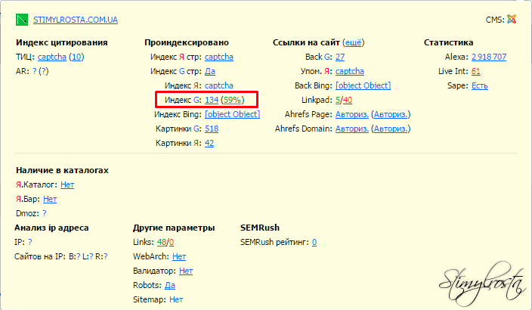Screen dimensions: 532x310
Task: Click the first AR question mark value
Action: 34,71
